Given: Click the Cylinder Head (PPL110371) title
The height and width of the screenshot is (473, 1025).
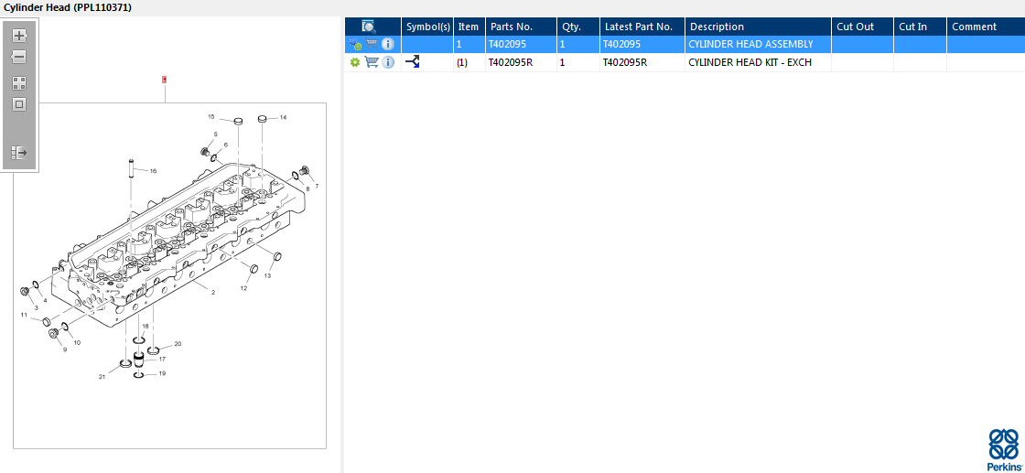Looking at the screenshot, I should pyautogui.click(x=68, y=7).
